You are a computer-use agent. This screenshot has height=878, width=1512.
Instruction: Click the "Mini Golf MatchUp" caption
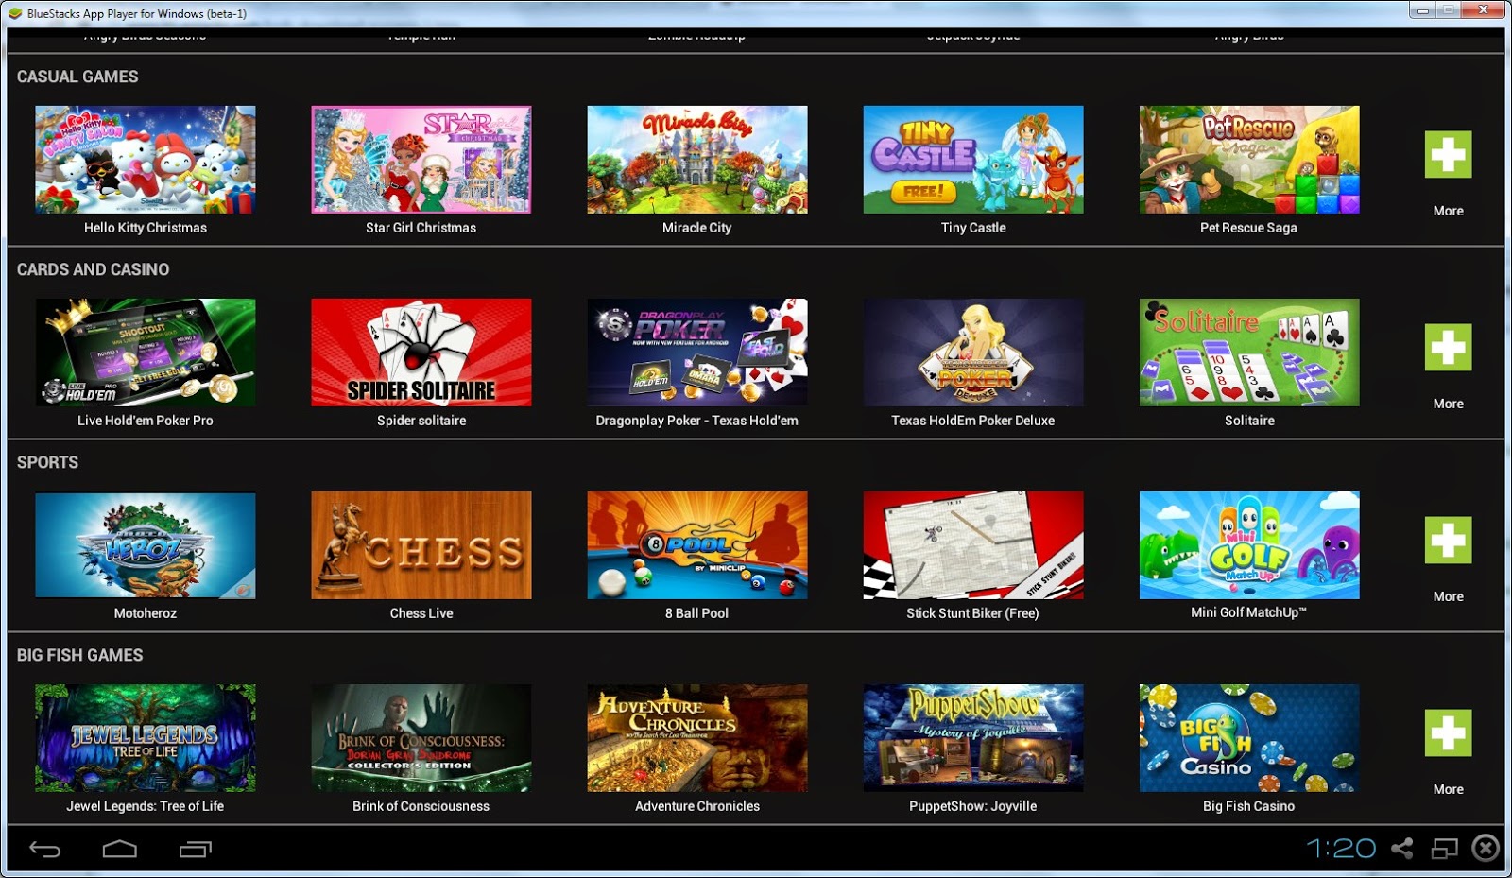coord(1249,612)
